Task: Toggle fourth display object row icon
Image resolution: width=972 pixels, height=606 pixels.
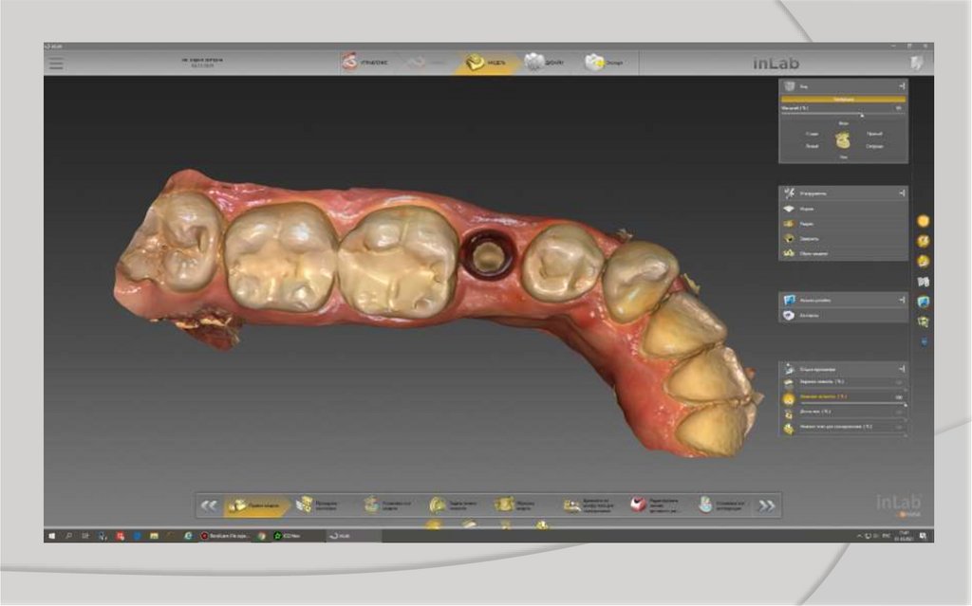Action: click(789, 428)
